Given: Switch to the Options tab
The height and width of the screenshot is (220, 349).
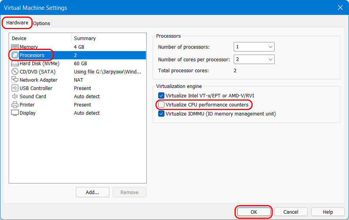Looking at the screenshot, I should (42, 23).
